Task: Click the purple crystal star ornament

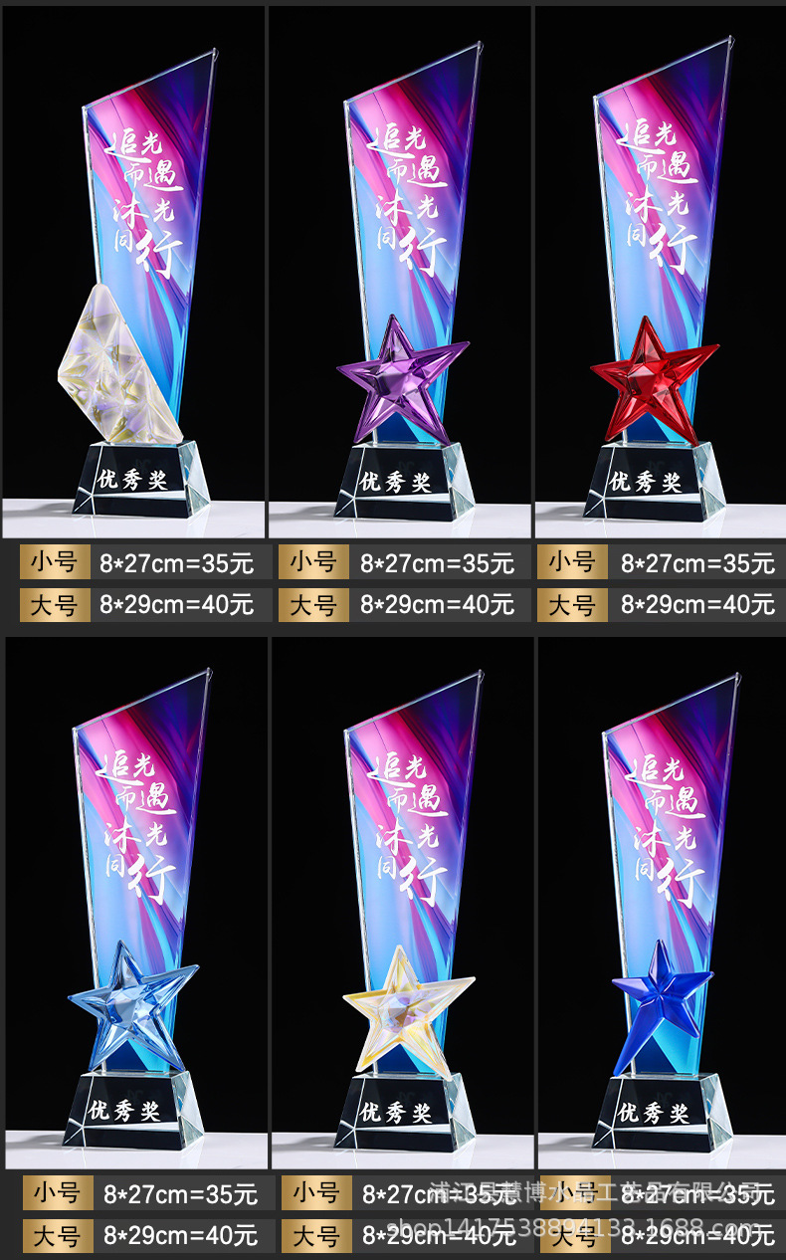Action: tap(402, 378)
